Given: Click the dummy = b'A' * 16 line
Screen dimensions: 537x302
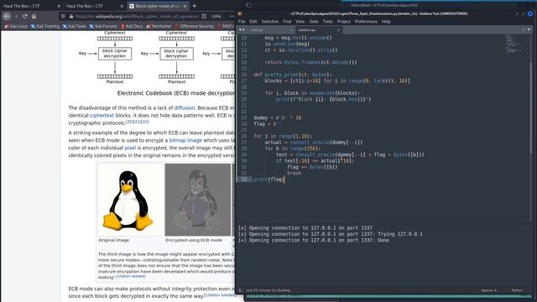Looking at the screenshot, I should [x=278, y=117].
